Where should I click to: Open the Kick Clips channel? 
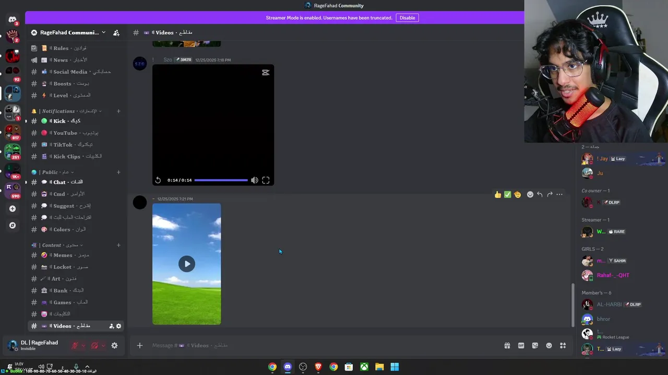coord(76,156)
